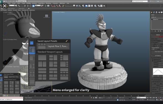The width and height of the screenshot is (163, 104).
Task: Open the Rendering menu
Action: (x=48, y=3)
